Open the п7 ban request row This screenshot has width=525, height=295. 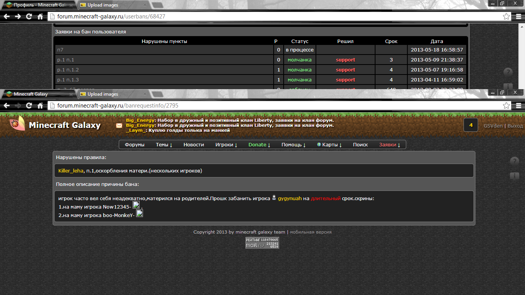(60, 50)
